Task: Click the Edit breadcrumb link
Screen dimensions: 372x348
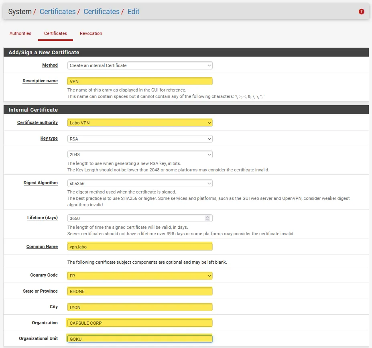Action: [133, 12]
